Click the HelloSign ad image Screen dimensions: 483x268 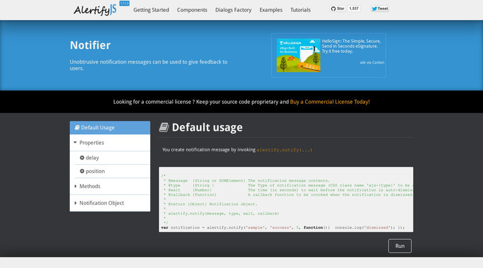click(298, 56)
